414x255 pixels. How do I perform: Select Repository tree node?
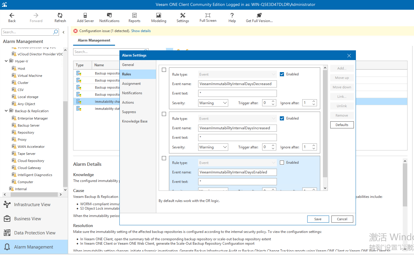(x=26, y=133)
